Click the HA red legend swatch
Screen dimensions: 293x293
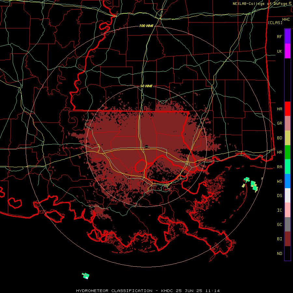tap(287, 109)
